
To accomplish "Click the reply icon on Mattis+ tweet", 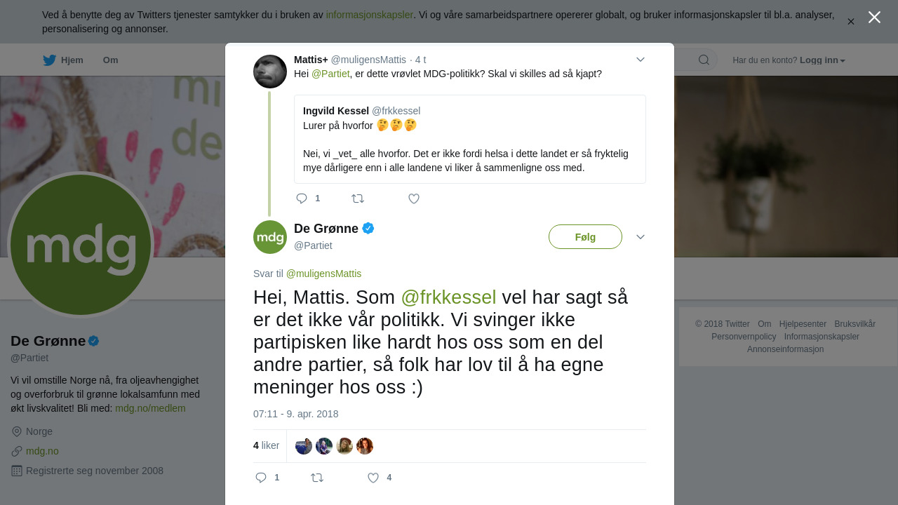I will [302, 198].
